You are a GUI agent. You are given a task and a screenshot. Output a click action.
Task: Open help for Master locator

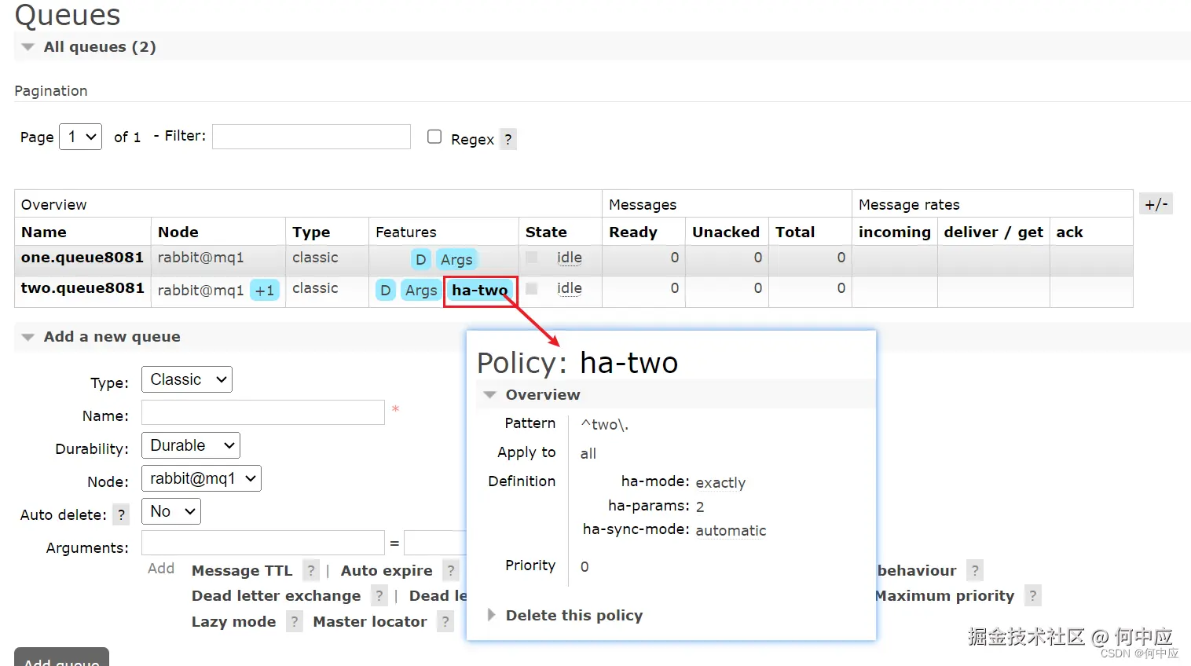click(445, 622)
